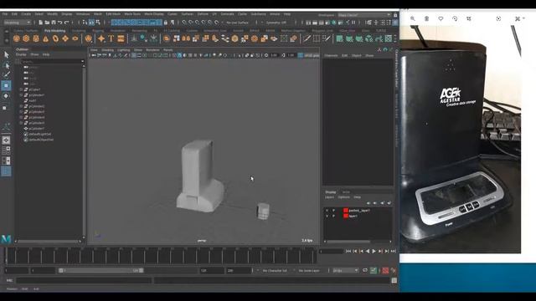Image resolution: width=536 pixels, height=301 pixels.
Task: Click the Outliner search field
Action: click(x=52, y=62)
